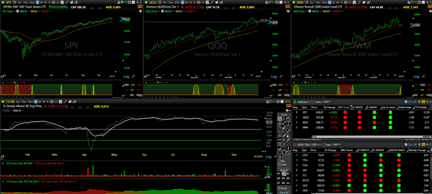
Task: Uncheck the Show checkbox under Boards
Action: (x=279, y=188)
